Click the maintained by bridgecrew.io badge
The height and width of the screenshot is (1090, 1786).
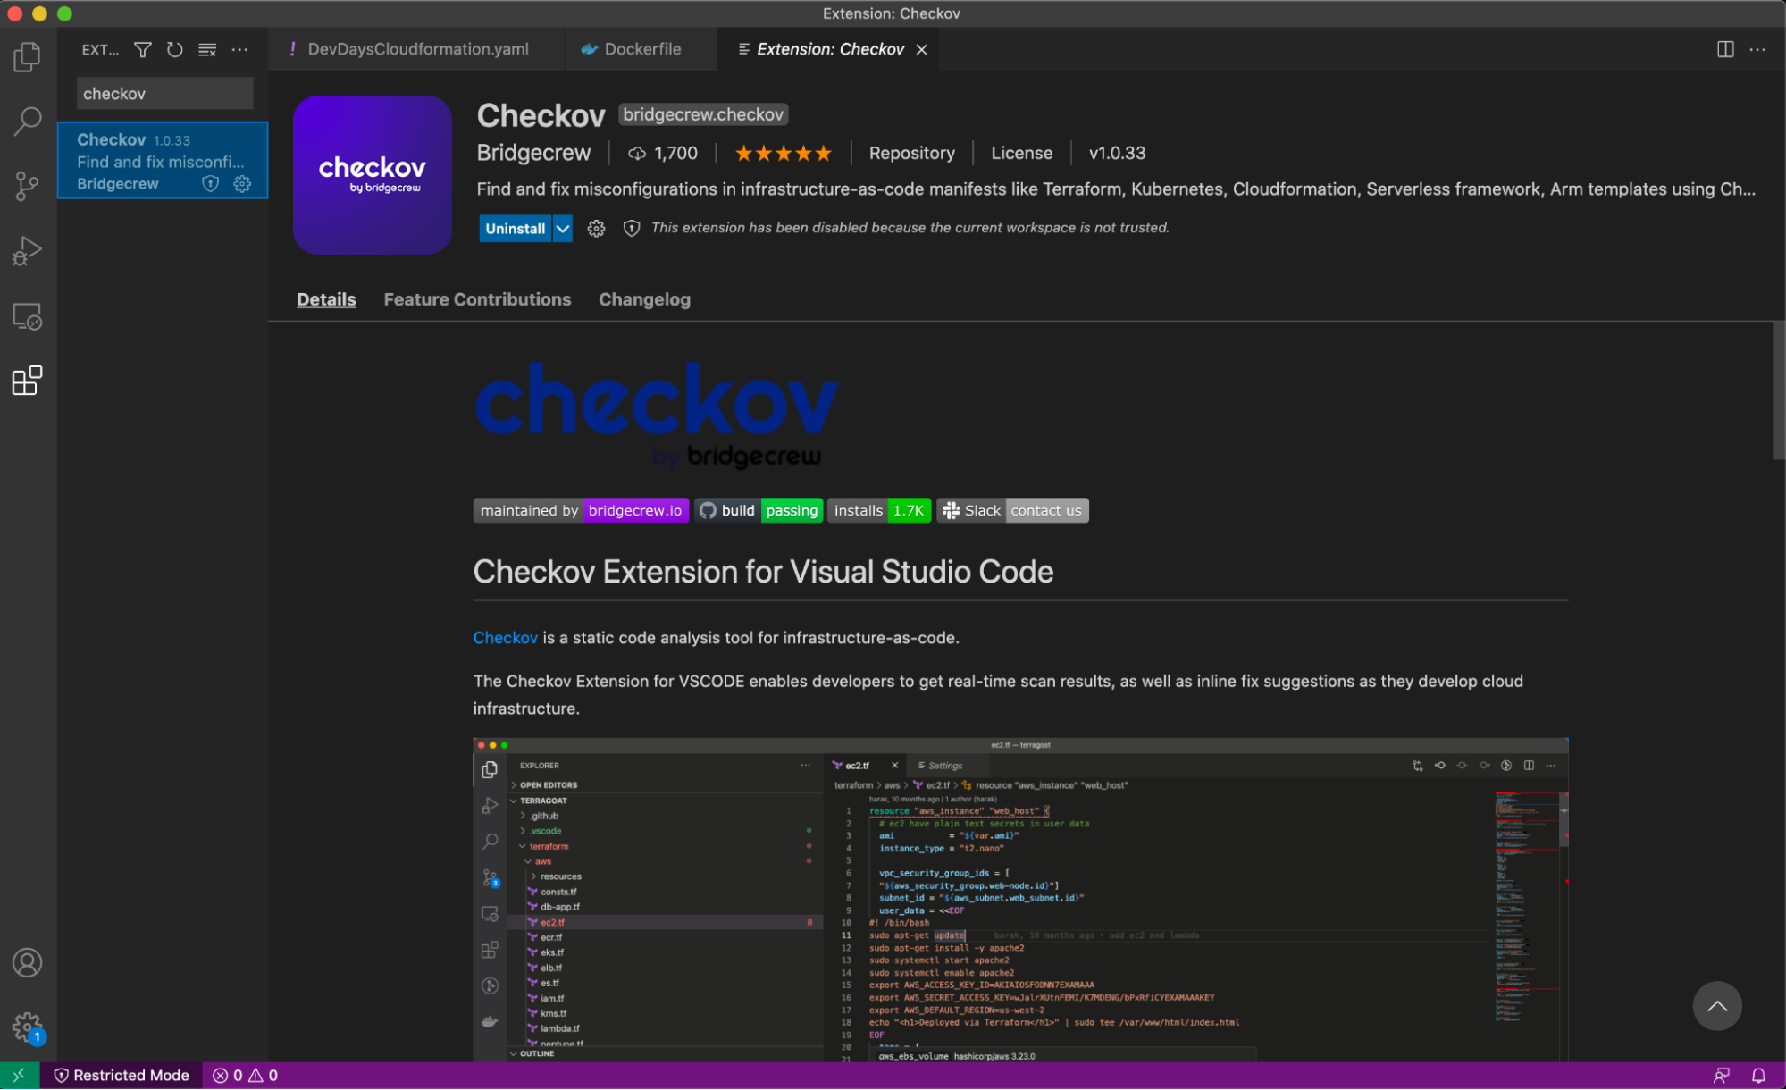tap(581, 511)
